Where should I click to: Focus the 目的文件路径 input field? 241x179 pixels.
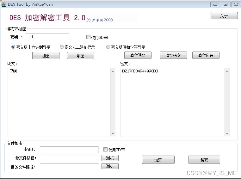[69, 167]
